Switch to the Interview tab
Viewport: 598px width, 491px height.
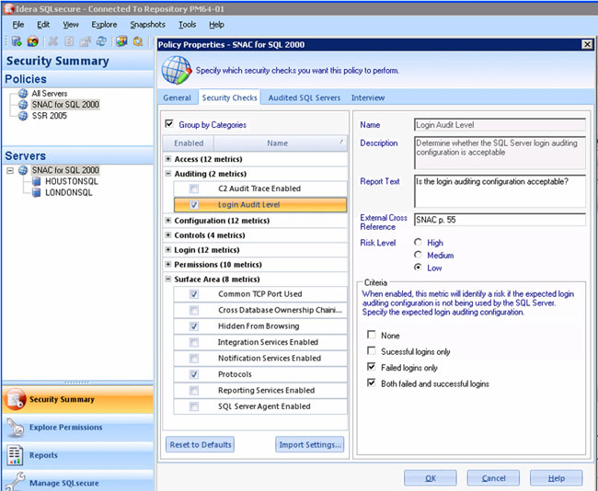(x=368, y=98)
